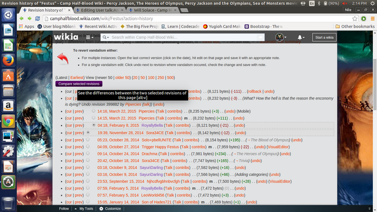Select radio for 03:18, October 9 revision
This screenshot has height=212, width=377.
tap(88, 167)
